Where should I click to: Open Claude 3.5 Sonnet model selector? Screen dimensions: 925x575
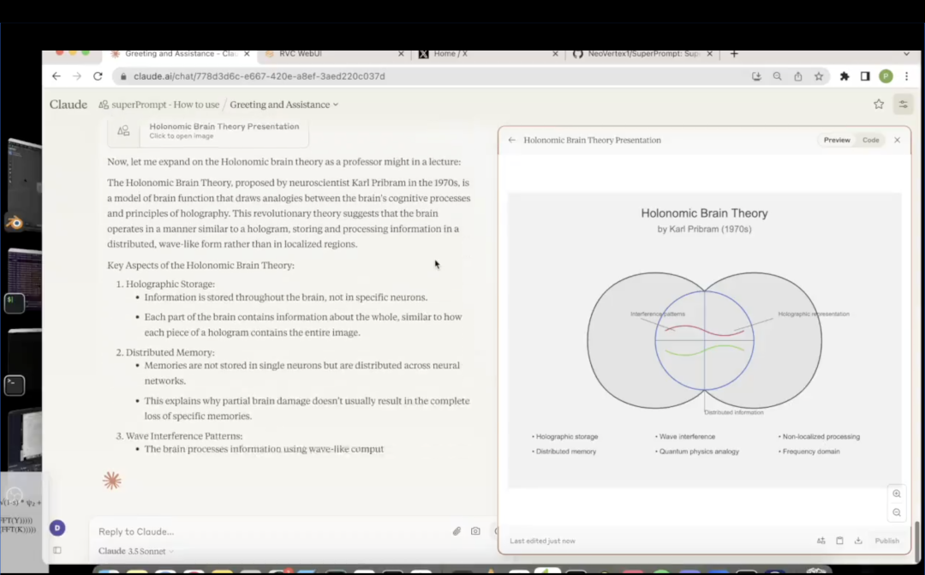point(135,551)
